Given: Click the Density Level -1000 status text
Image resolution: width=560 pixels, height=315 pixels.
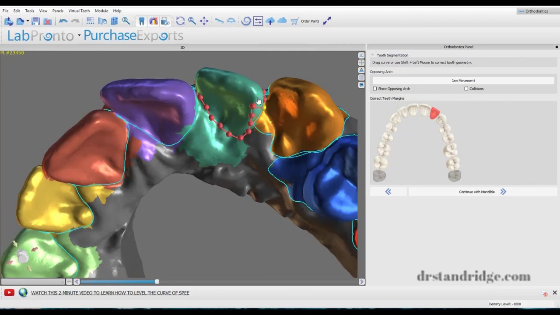Looking at the screenshot, I should (x=505, y=304).
